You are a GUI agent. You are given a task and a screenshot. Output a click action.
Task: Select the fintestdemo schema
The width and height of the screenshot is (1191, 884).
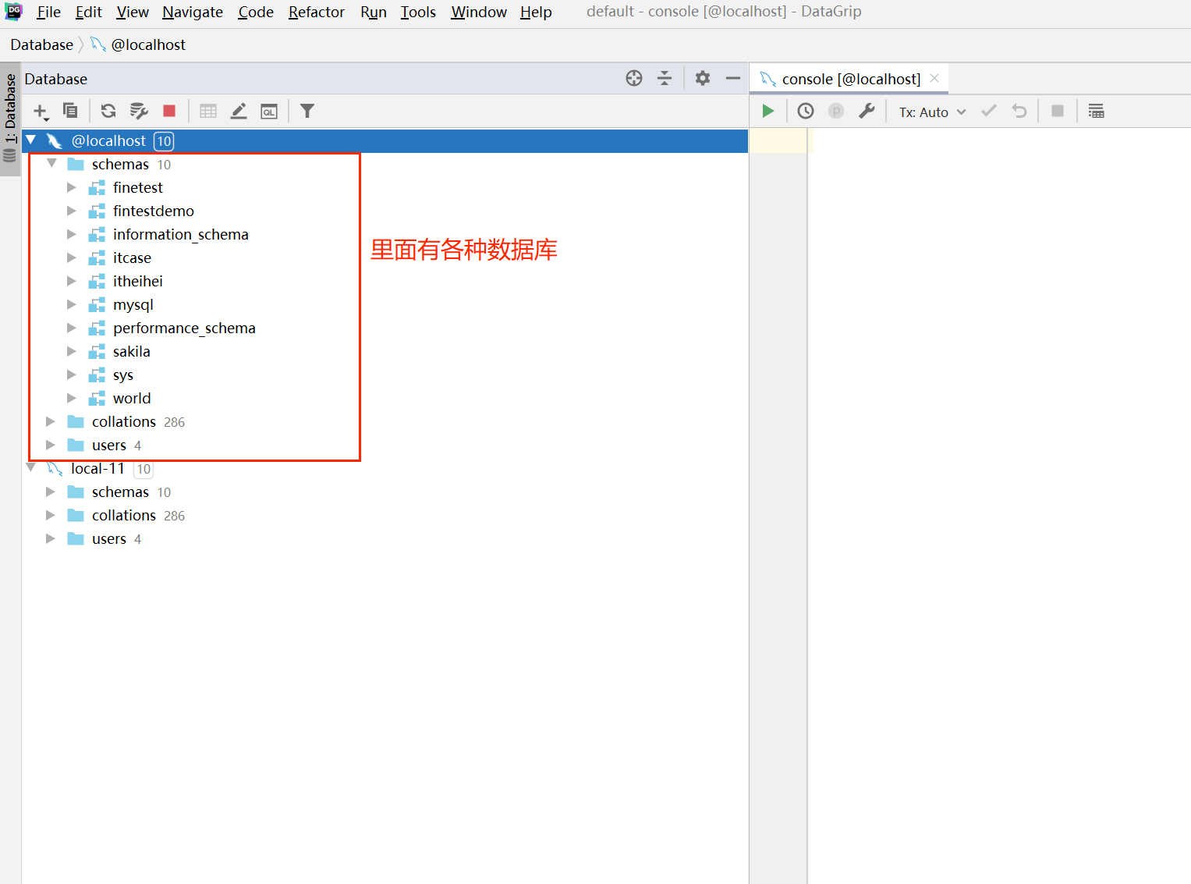[154, 211]
